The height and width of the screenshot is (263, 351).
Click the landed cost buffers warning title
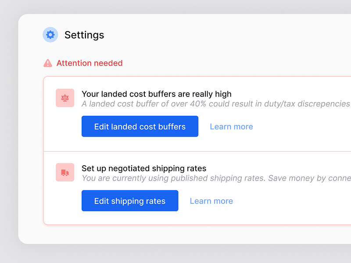point(156,94)
